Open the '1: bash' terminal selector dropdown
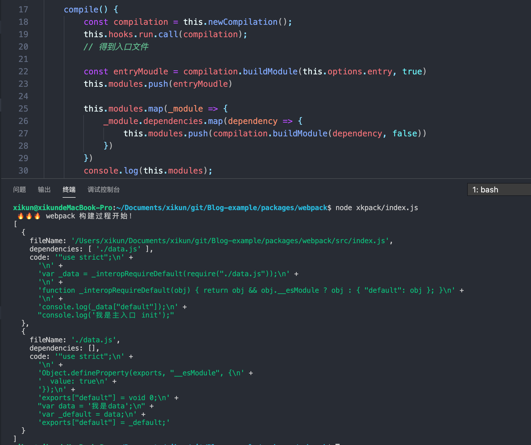Screen dimensions: 531x445 pos(499,189)
